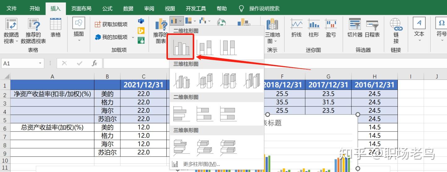Expand the hierarchy chart dropdown
The image size is (447, 172).
tap(195, 21)
